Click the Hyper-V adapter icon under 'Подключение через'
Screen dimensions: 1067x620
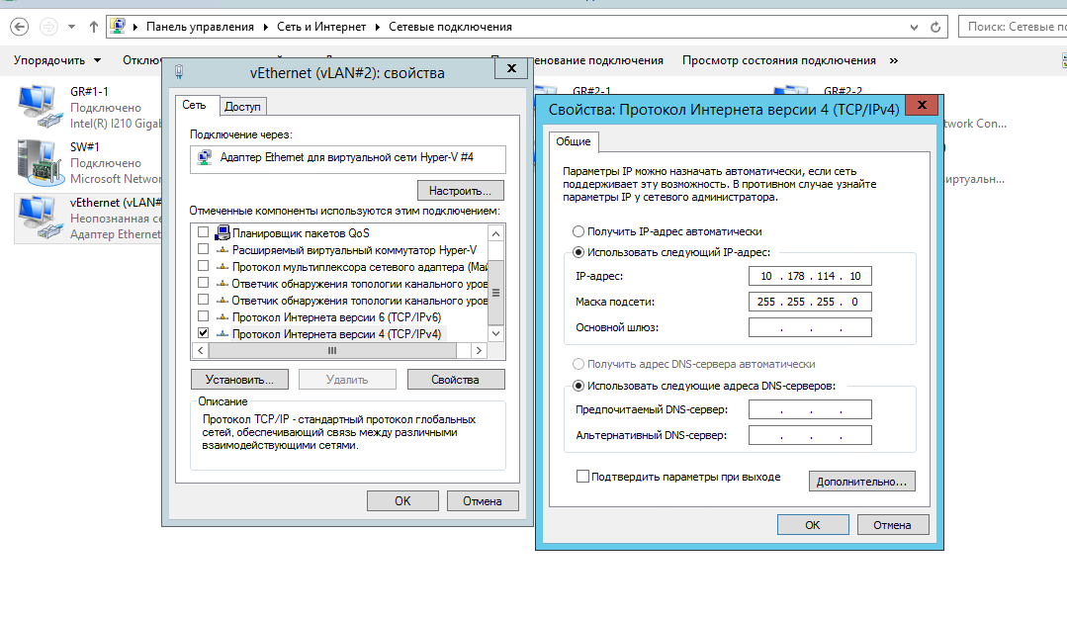204,158
